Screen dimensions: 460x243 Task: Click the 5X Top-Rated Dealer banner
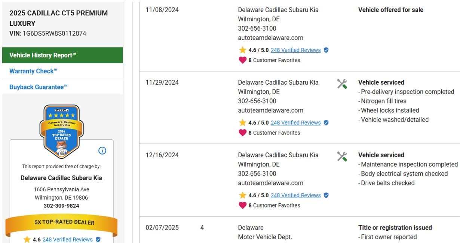pos(61,222)
